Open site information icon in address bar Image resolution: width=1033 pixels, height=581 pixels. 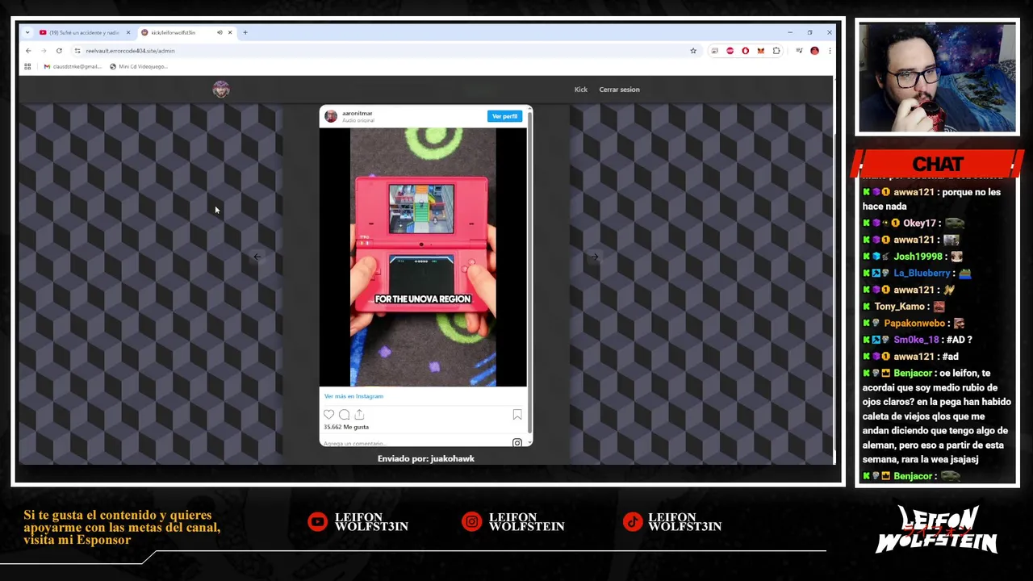pos(77,51)
